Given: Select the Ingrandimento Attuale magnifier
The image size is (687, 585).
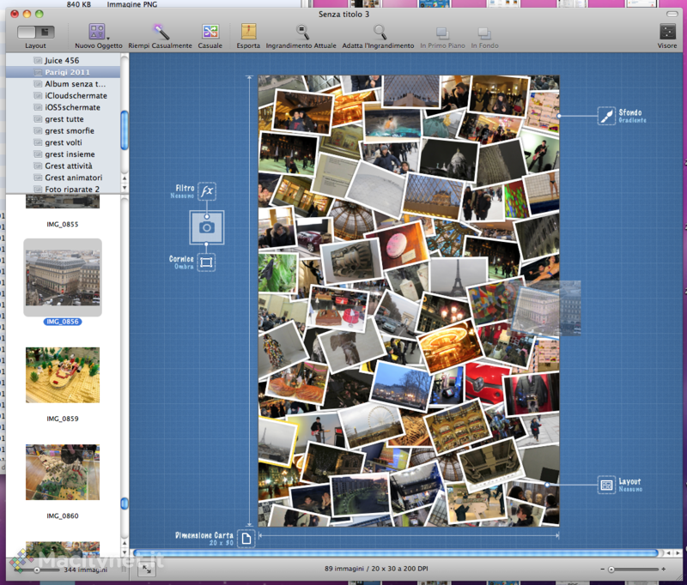Looking at the screenshot, I should click(301, 33).
